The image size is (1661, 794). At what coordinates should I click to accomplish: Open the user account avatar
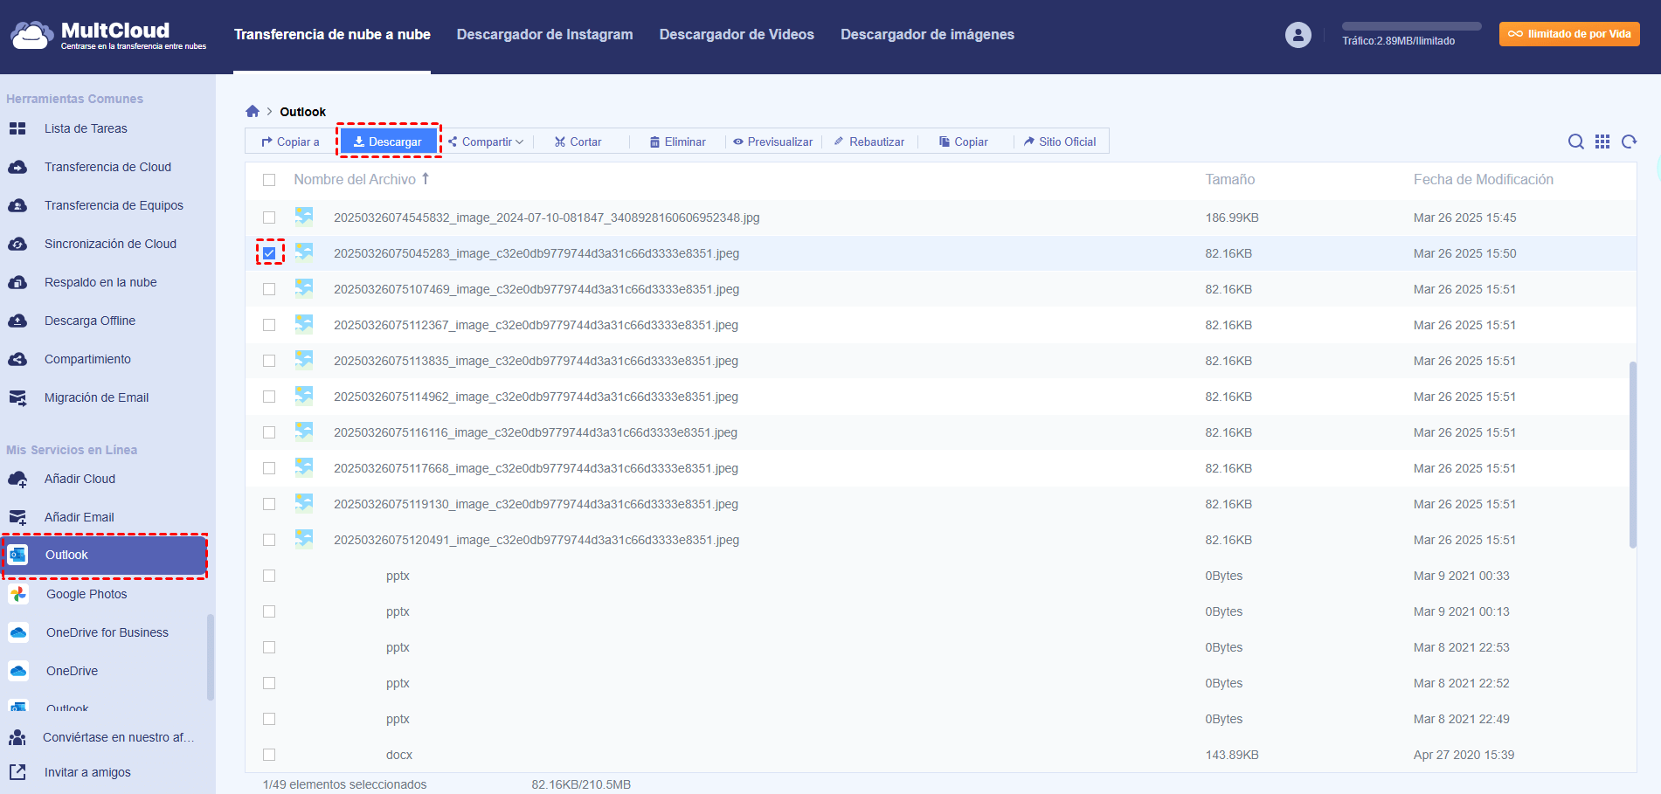[1298, 35]
